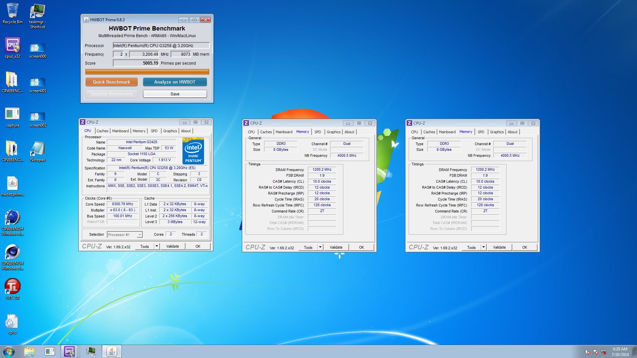Screen dimensions: 637x358
Task: Click the Analyze on HWBOT button
Action: (175, 82)
